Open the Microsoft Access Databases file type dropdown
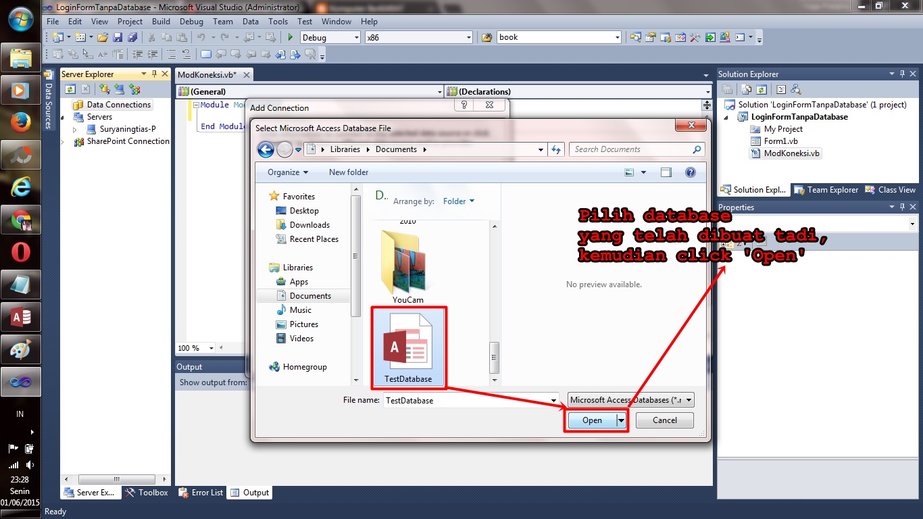This screenshot has width=923, height=519. pos(689,399)
